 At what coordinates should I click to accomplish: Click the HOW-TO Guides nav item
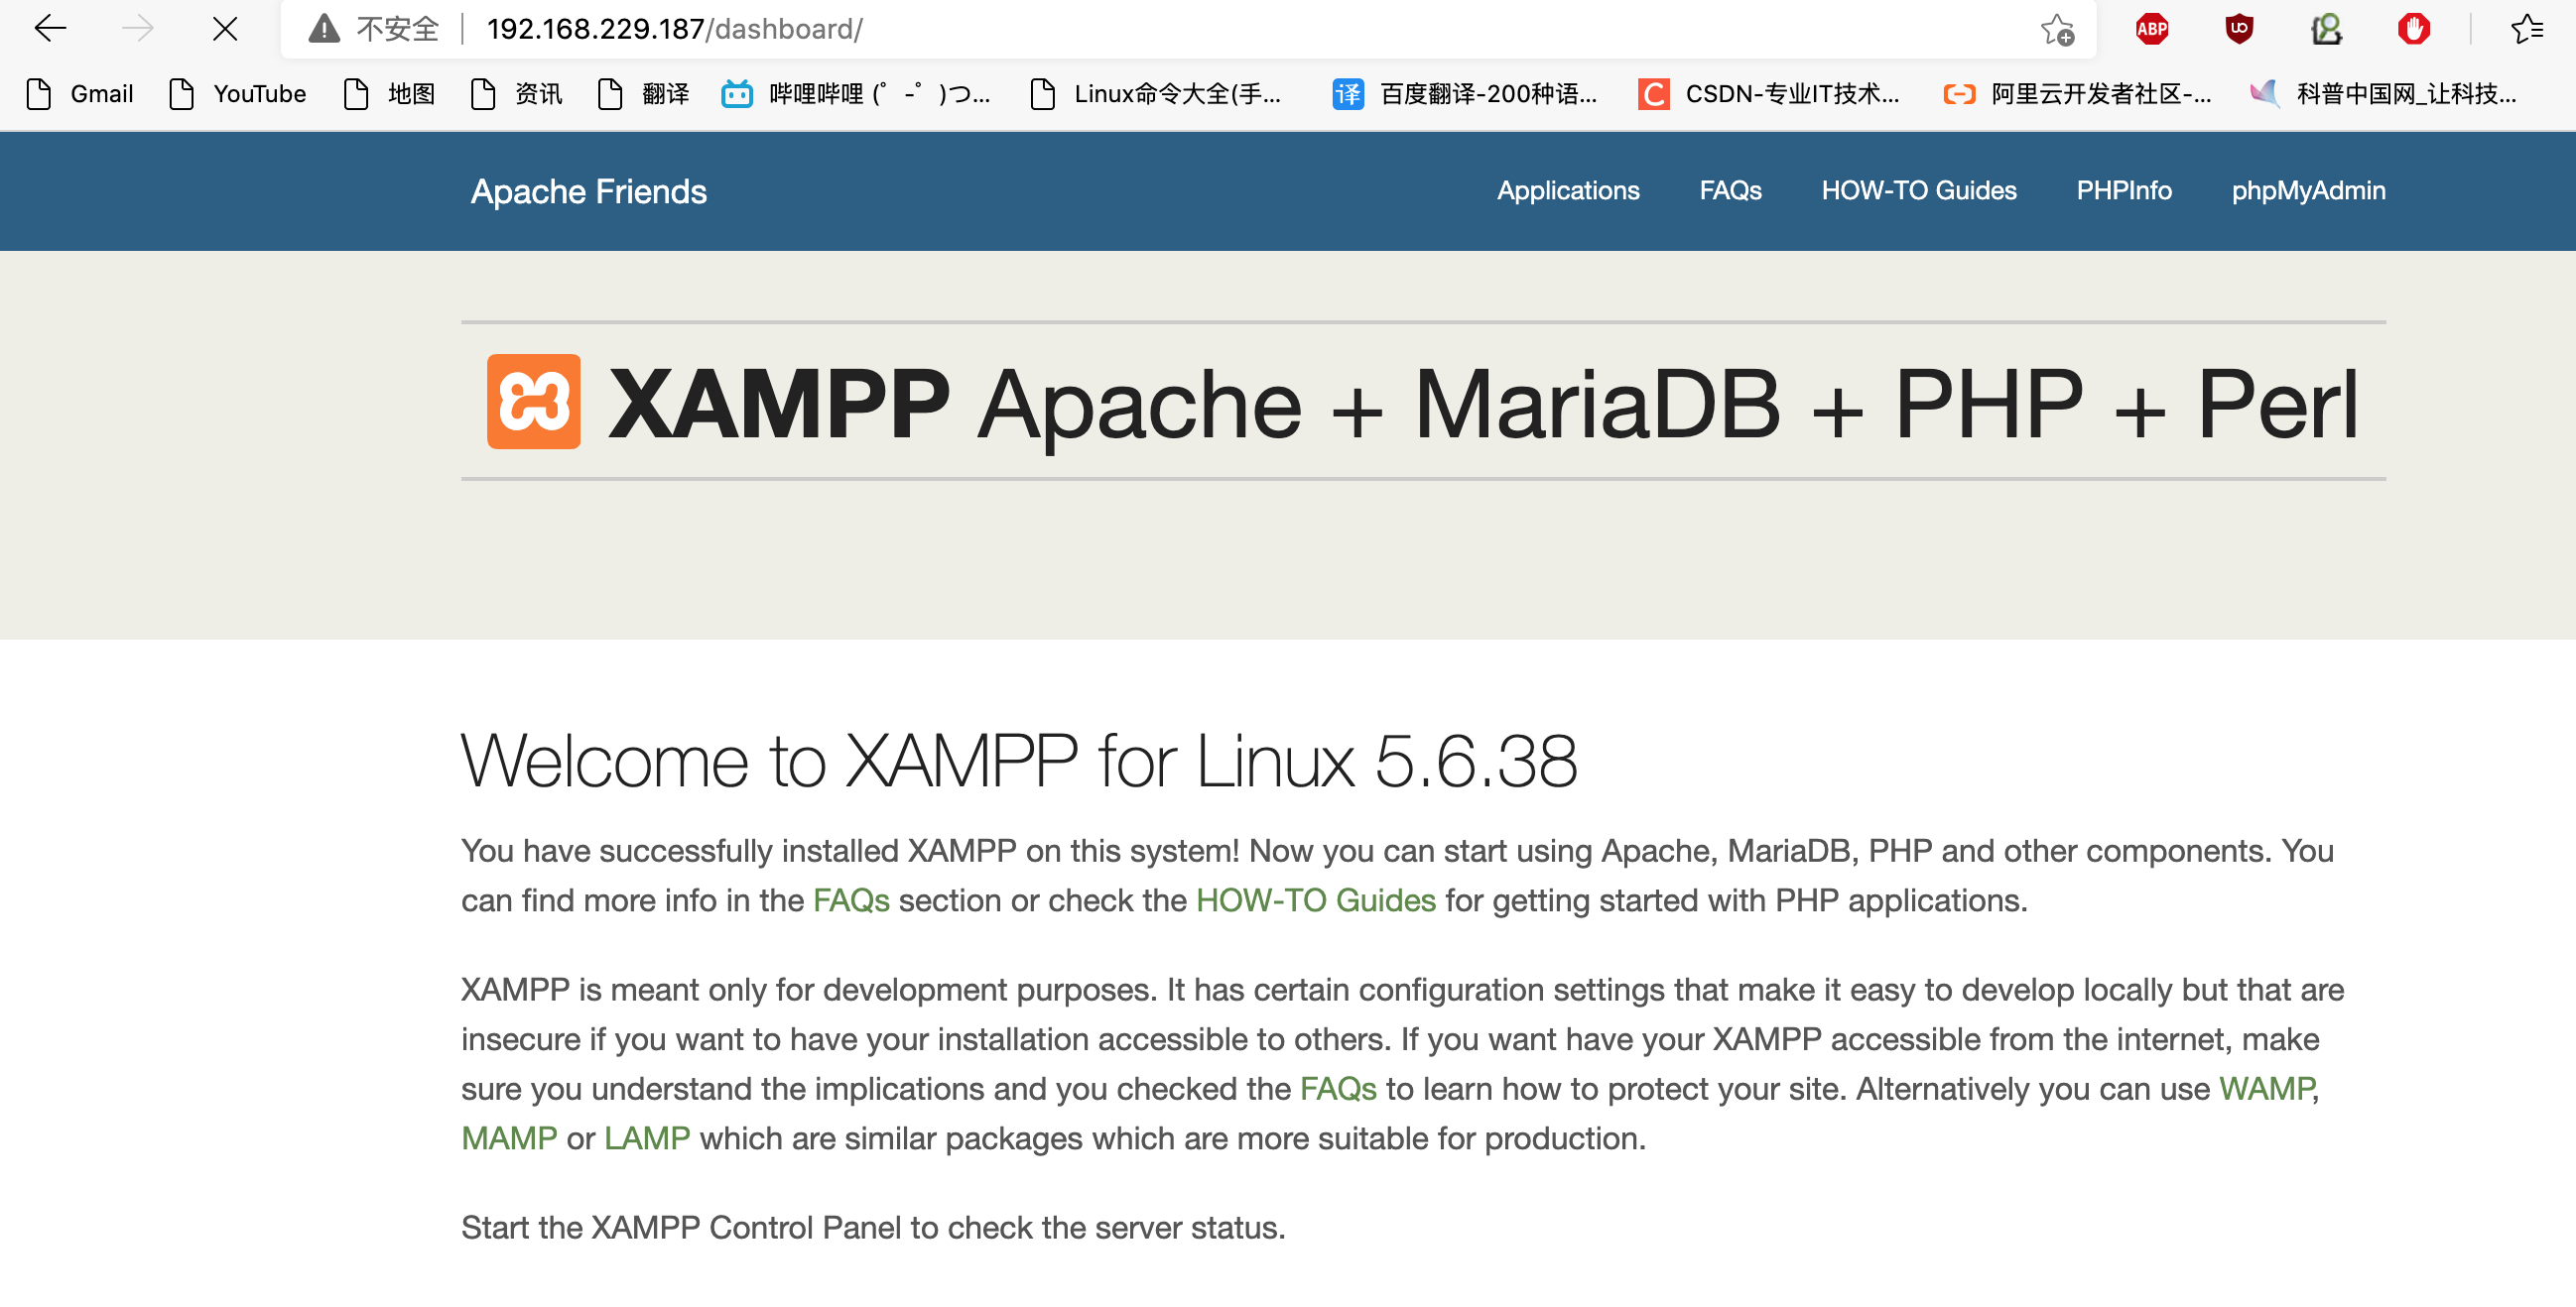coord(1918,190)
